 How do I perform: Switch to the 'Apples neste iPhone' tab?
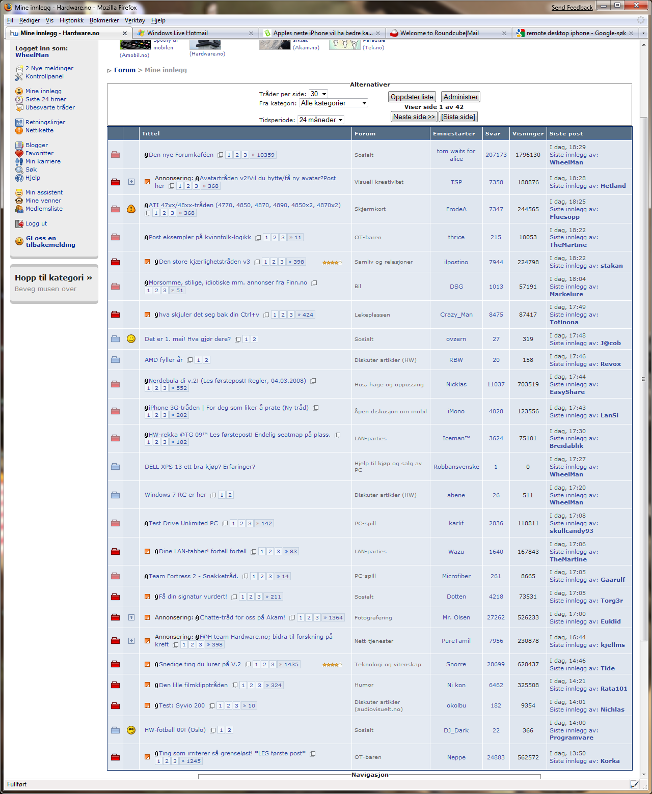pos(322,33)
